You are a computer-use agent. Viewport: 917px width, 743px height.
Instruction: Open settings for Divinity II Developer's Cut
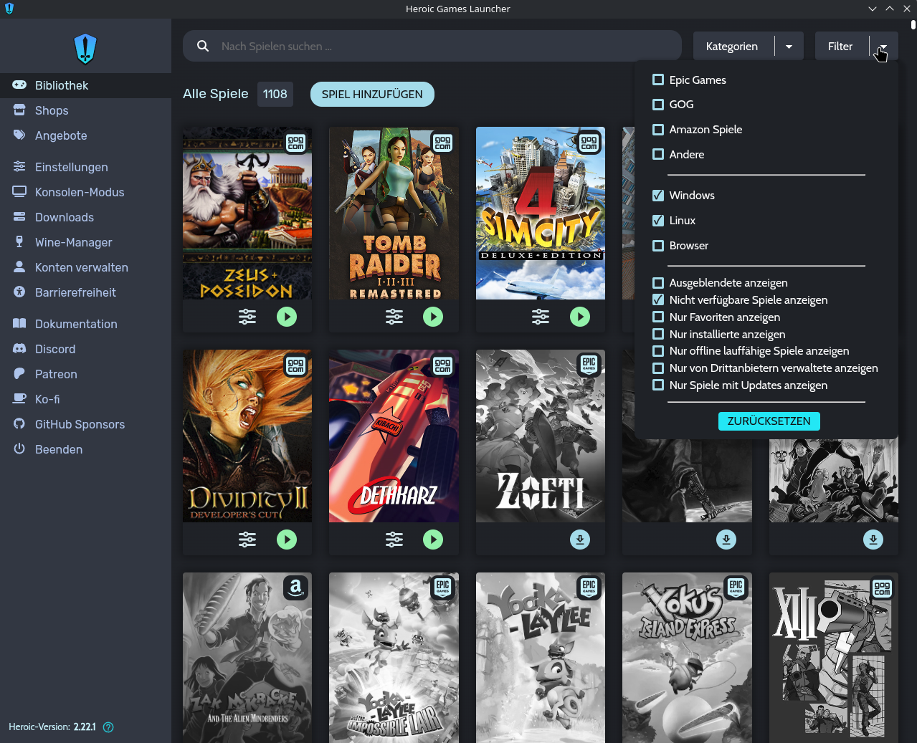click(x=247, y=540)
